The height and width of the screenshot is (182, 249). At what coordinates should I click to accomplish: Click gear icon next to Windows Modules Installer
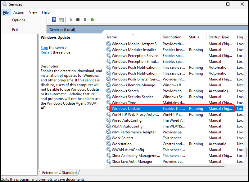(x=109, y=50)
